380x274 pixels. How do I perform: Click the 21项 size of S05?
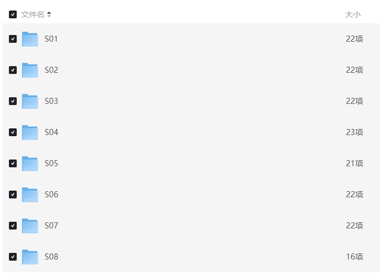(x=354, y=163)
